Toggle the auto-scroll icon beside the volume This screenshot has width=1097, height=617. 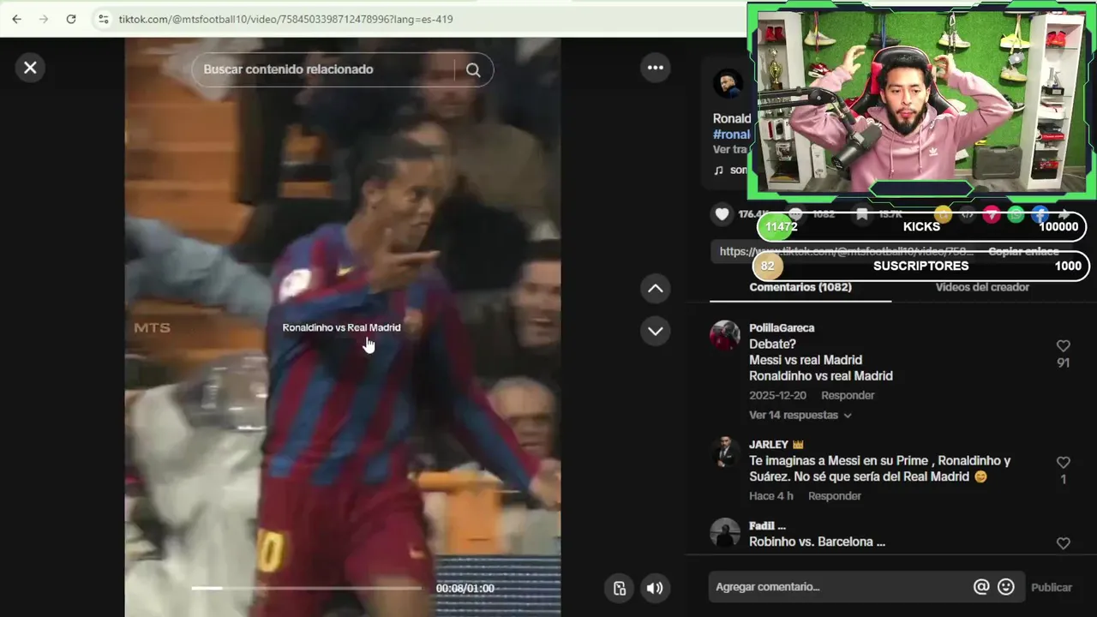(619, 588)
